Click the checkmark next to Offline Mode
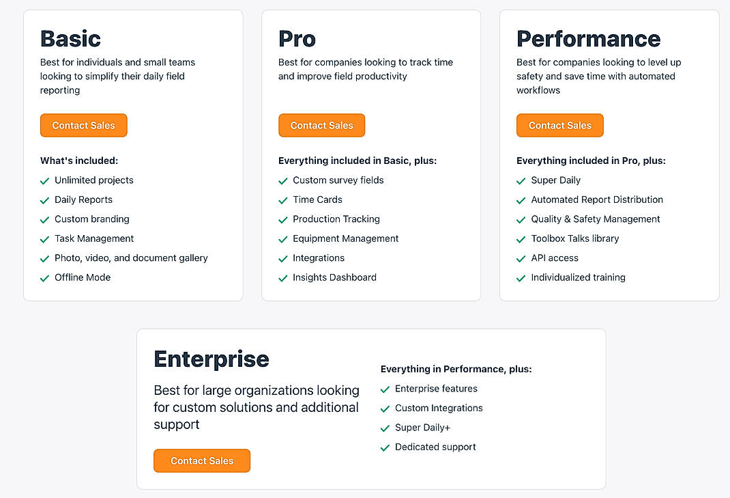This screenshot has height=498, width=730. tap(44, 277)
